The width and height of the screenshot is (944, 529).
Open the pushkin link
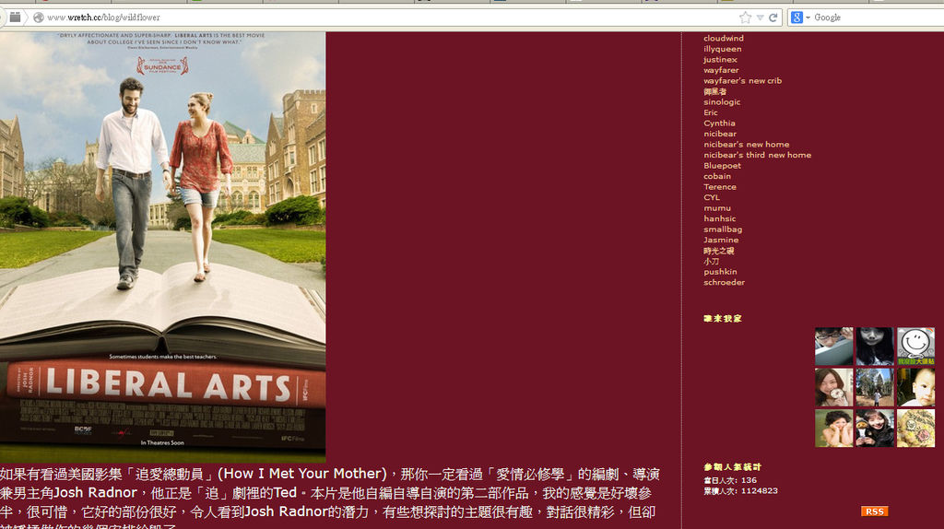720,272
